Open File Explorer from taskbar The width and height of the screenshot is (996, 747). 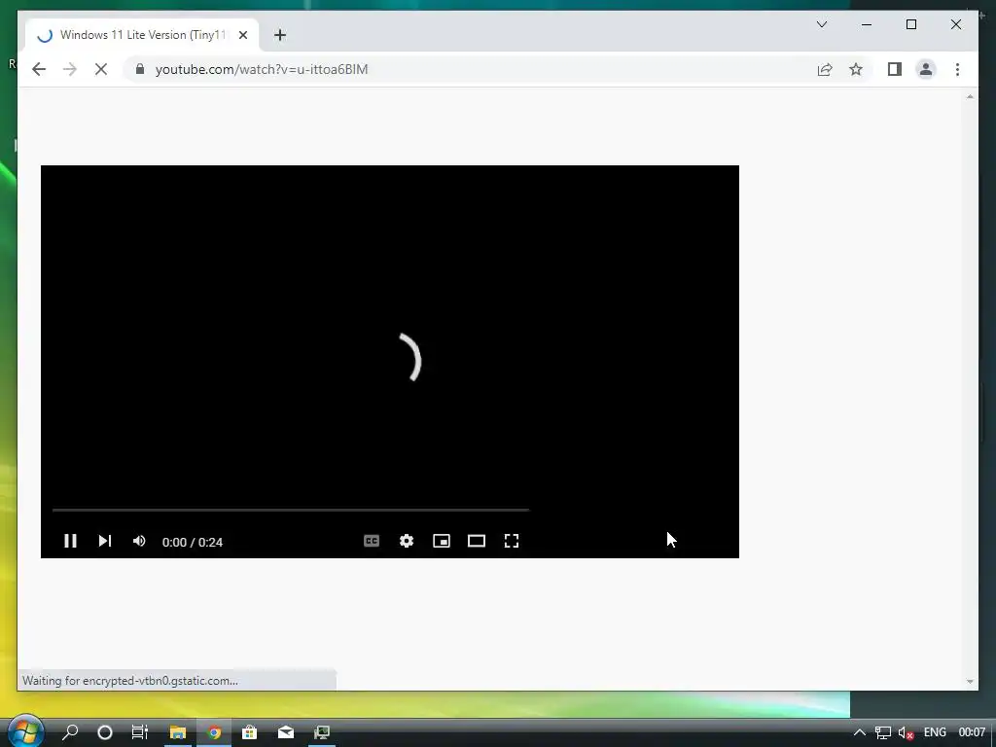click(177, 732)
